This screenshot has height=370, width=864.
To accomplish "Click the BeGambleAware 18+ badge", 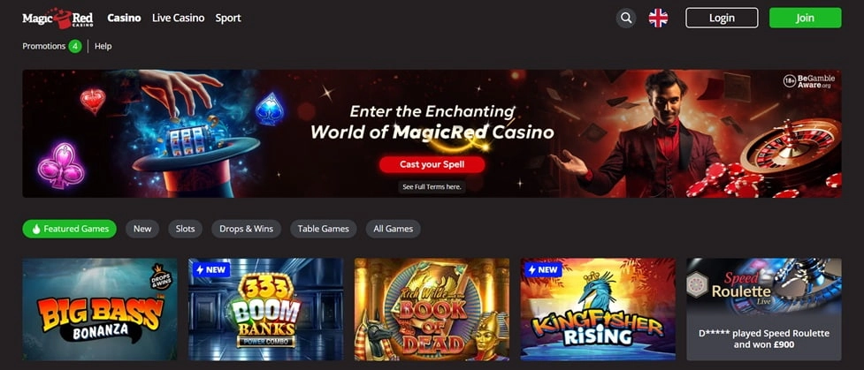I will [x=809, y=81].
